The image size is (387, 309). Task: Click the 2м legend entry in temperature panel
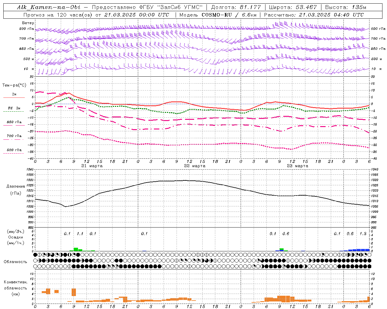(14, 94)
